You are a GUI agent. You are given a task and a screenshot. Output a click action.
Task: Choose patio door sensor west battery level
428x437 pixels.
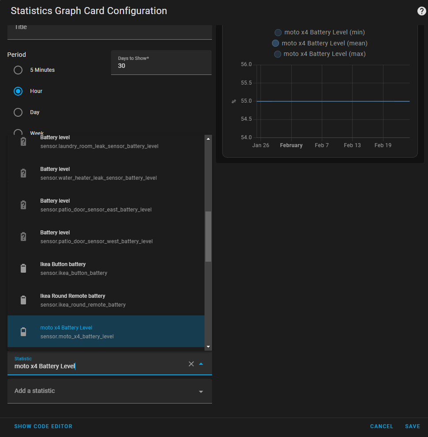point(106,237)
